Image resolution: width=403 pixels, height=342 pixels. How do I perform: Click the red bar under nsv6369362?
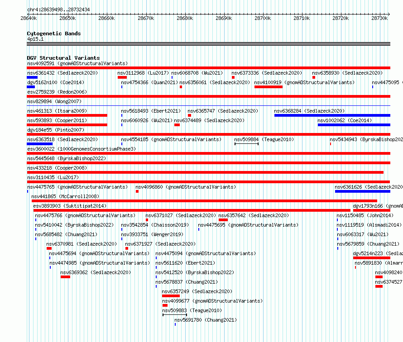[x=65, y=277]
